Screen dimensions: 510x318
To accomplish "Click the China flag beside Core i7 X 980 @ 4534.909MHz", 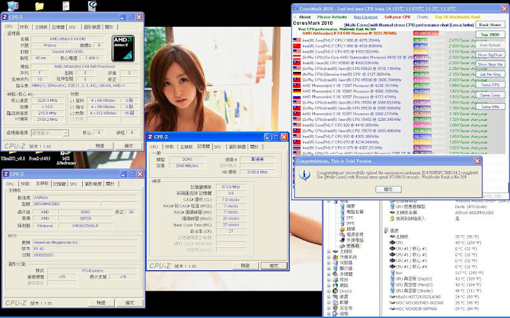I will (297, 46).
